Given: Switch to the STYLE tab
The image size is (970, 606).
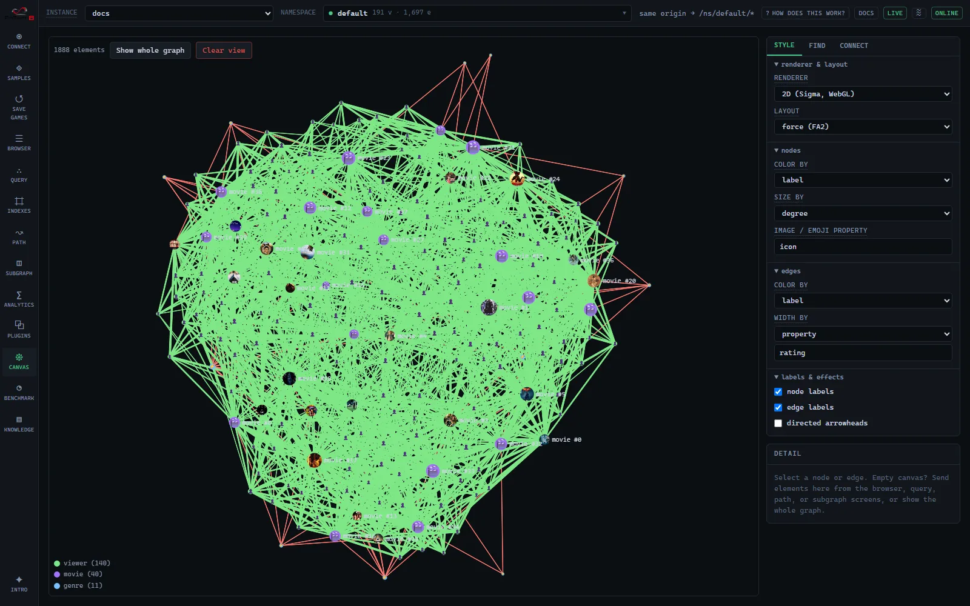Looking at the screenshot, I should (x=784, y=45).
